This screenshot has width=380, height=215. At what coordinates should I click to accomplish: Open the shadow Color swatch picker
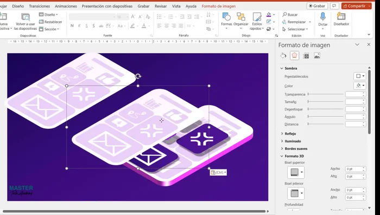pos(359,86)
